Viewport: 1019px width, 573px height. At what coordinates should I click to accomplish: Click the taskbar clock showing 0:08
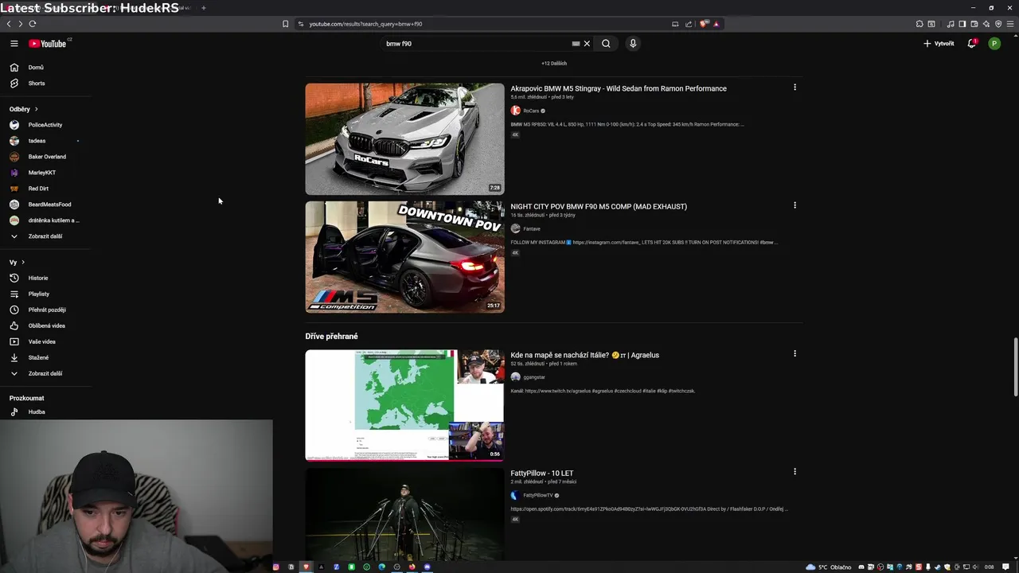(x=990, y=567)
